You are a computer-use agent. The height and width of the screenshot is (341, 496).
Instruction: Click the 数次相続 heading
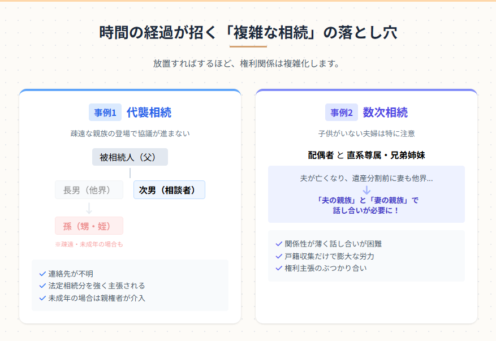click(385, 113)
